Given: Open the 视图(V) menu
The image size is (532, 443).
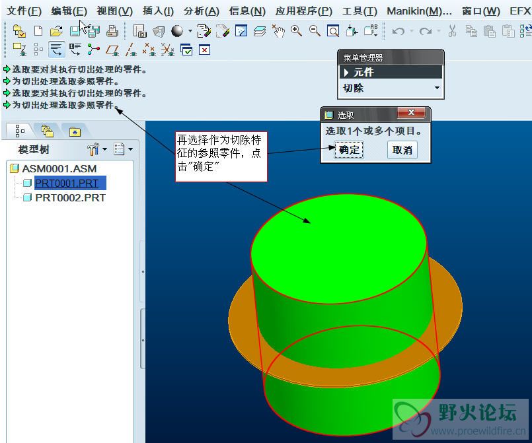Looking at the screenshot, I should [115, 11].
